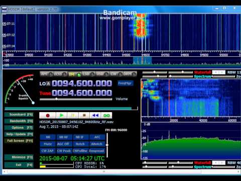Click the FM-BW: 96000 label
Viewport: 241px width, 181px height.
pyautogui.click(x=116, y=130)
